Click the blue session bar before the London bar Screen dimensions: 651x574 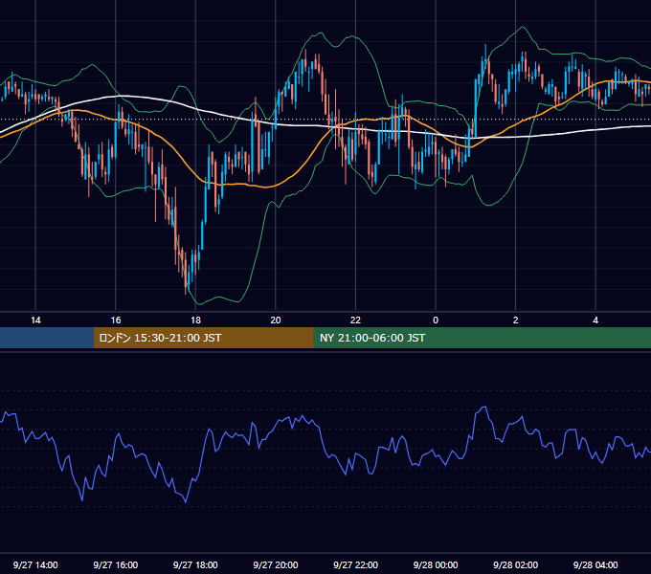pyautogui.click(x=47, y=338)
